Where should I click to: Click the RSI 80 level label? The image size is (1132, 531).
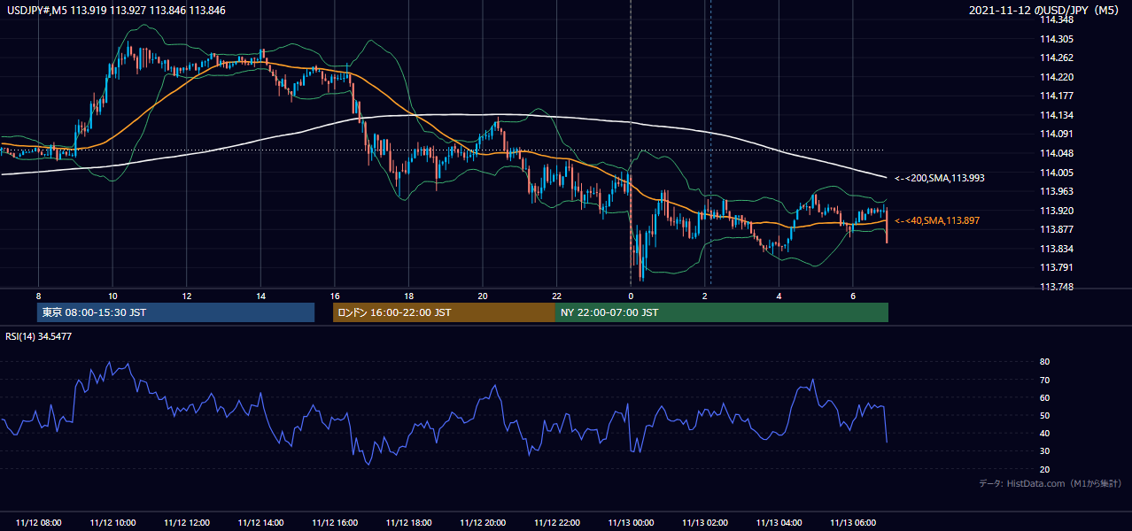(x=1044, y=362)
